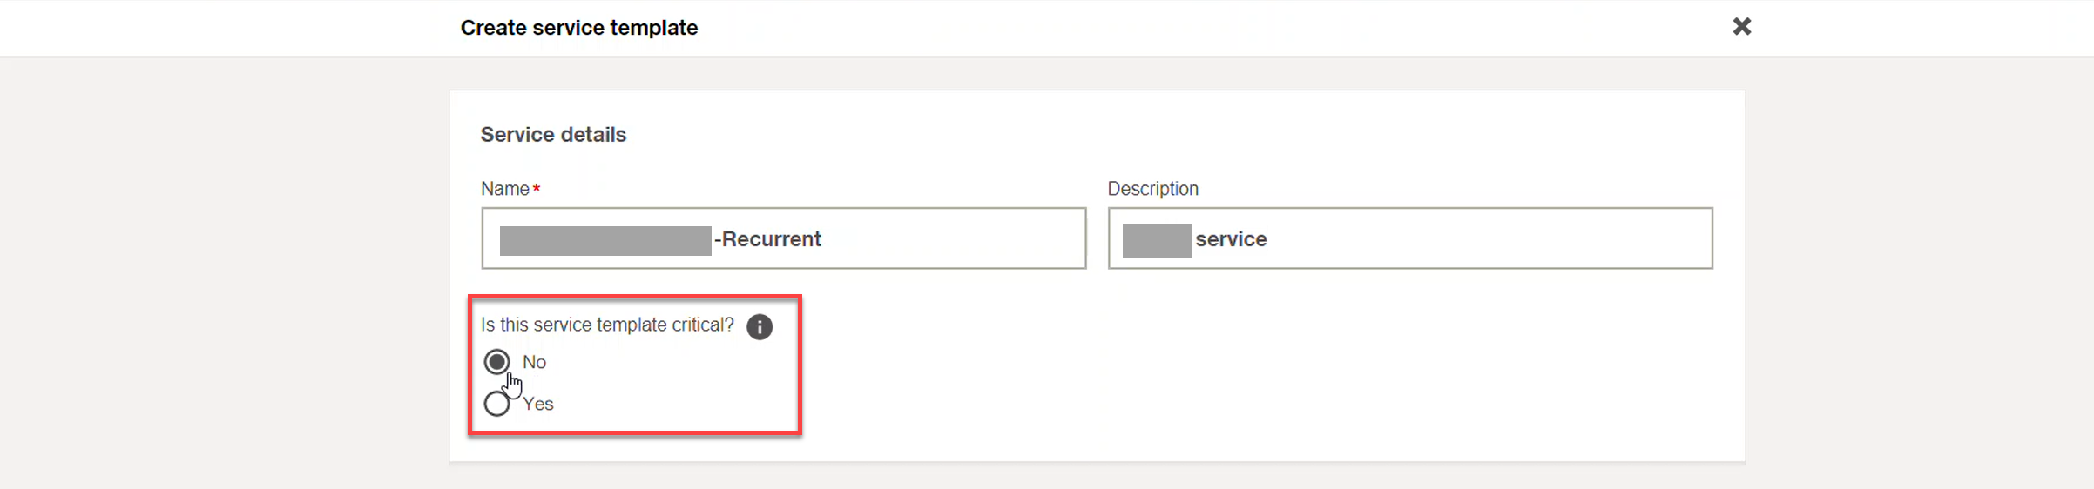Click the Name field label

[505, 189]
